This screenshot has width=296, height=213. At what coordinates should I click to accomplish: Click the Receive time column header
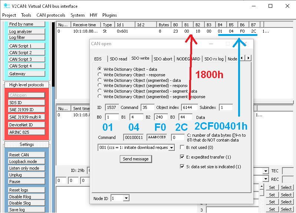pyautogui.click(x=86, y=25)
